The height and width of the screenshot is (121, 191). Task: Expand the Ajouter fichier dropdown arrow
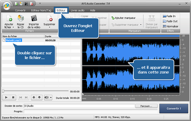[x=9, y=28]
